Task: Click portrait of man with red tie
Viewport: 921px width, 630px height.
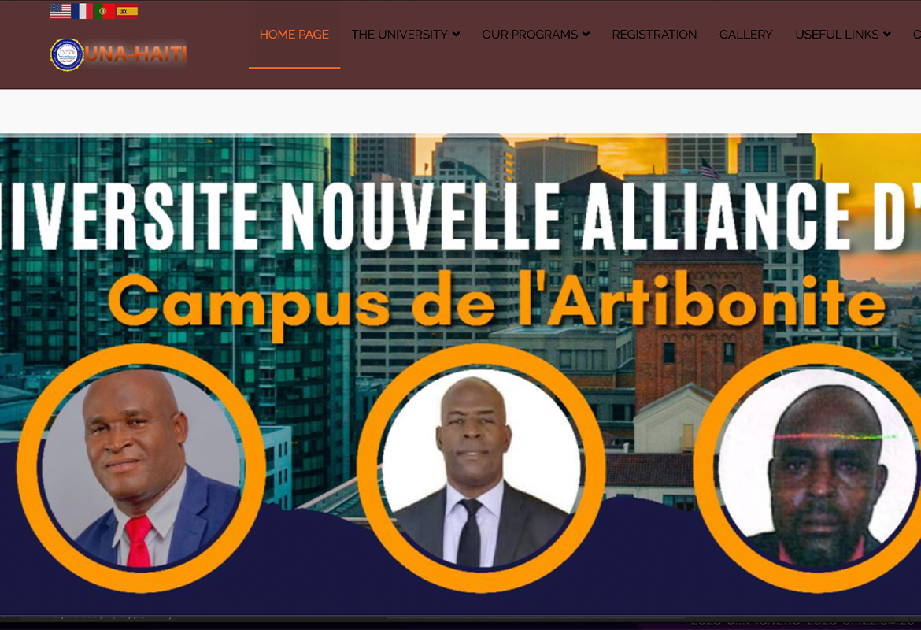Action: pos(141,468)
